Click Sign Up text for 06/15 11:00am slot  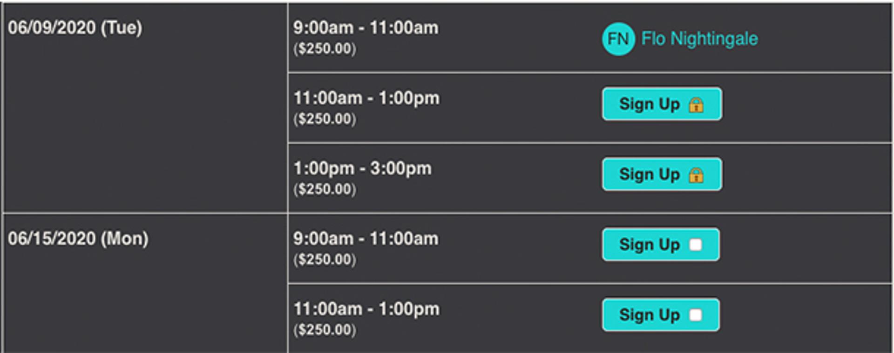[x=650, y=315]
